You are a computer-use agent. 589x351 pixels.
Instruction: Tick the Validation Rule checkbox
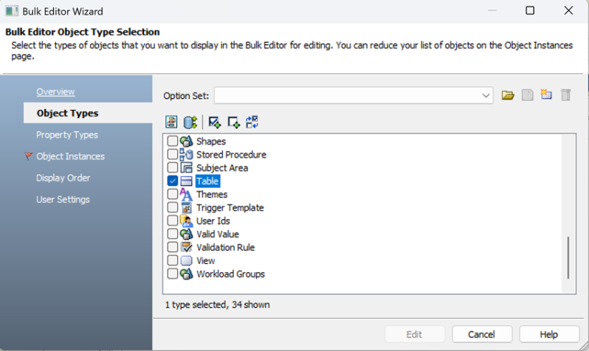[172, 248]
